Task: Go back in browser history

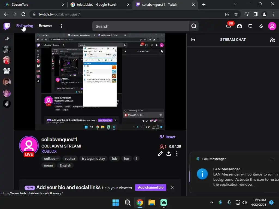Action: [6, 14]
